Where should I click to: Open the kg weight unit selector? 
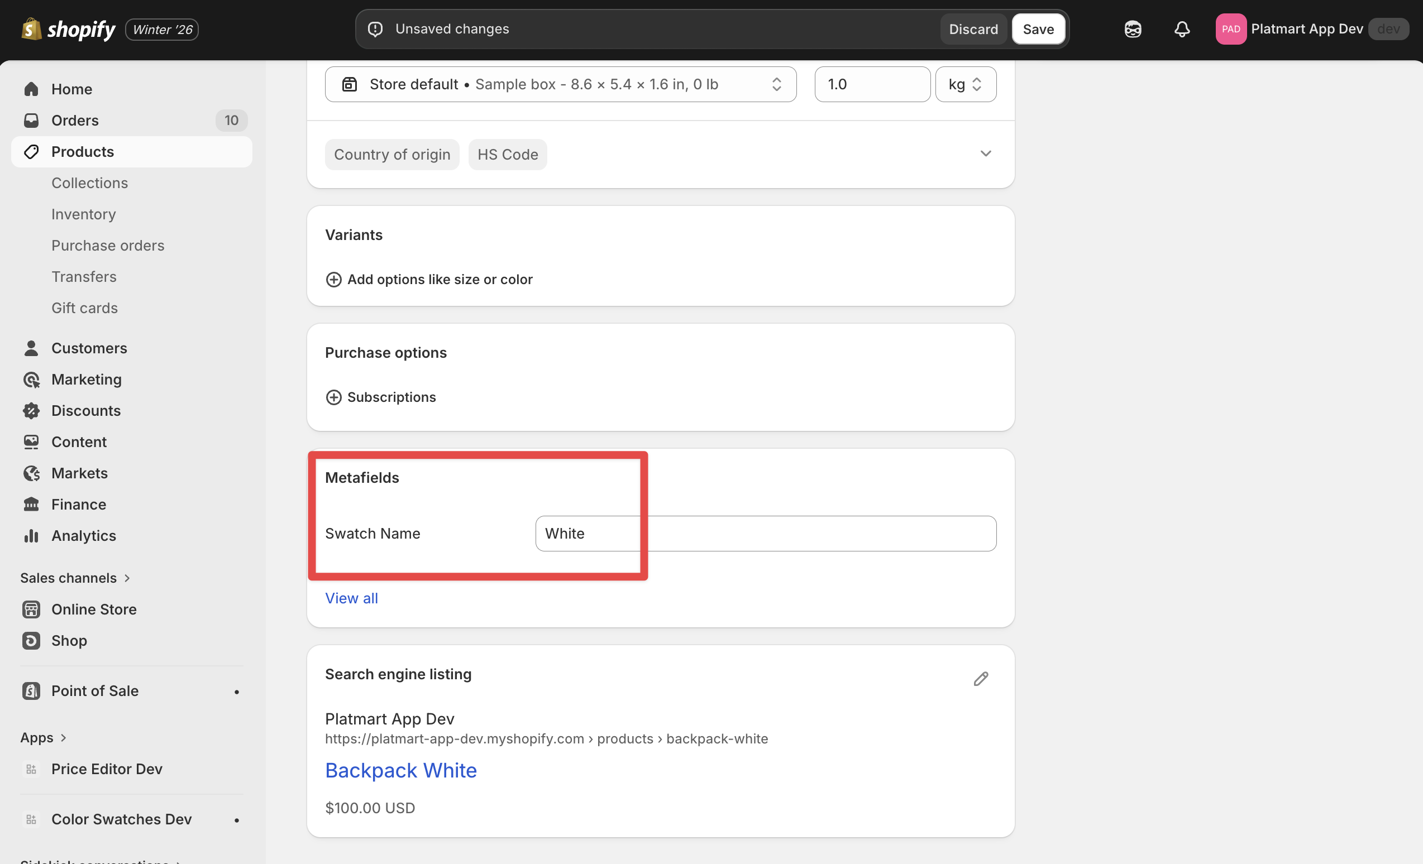965,84
